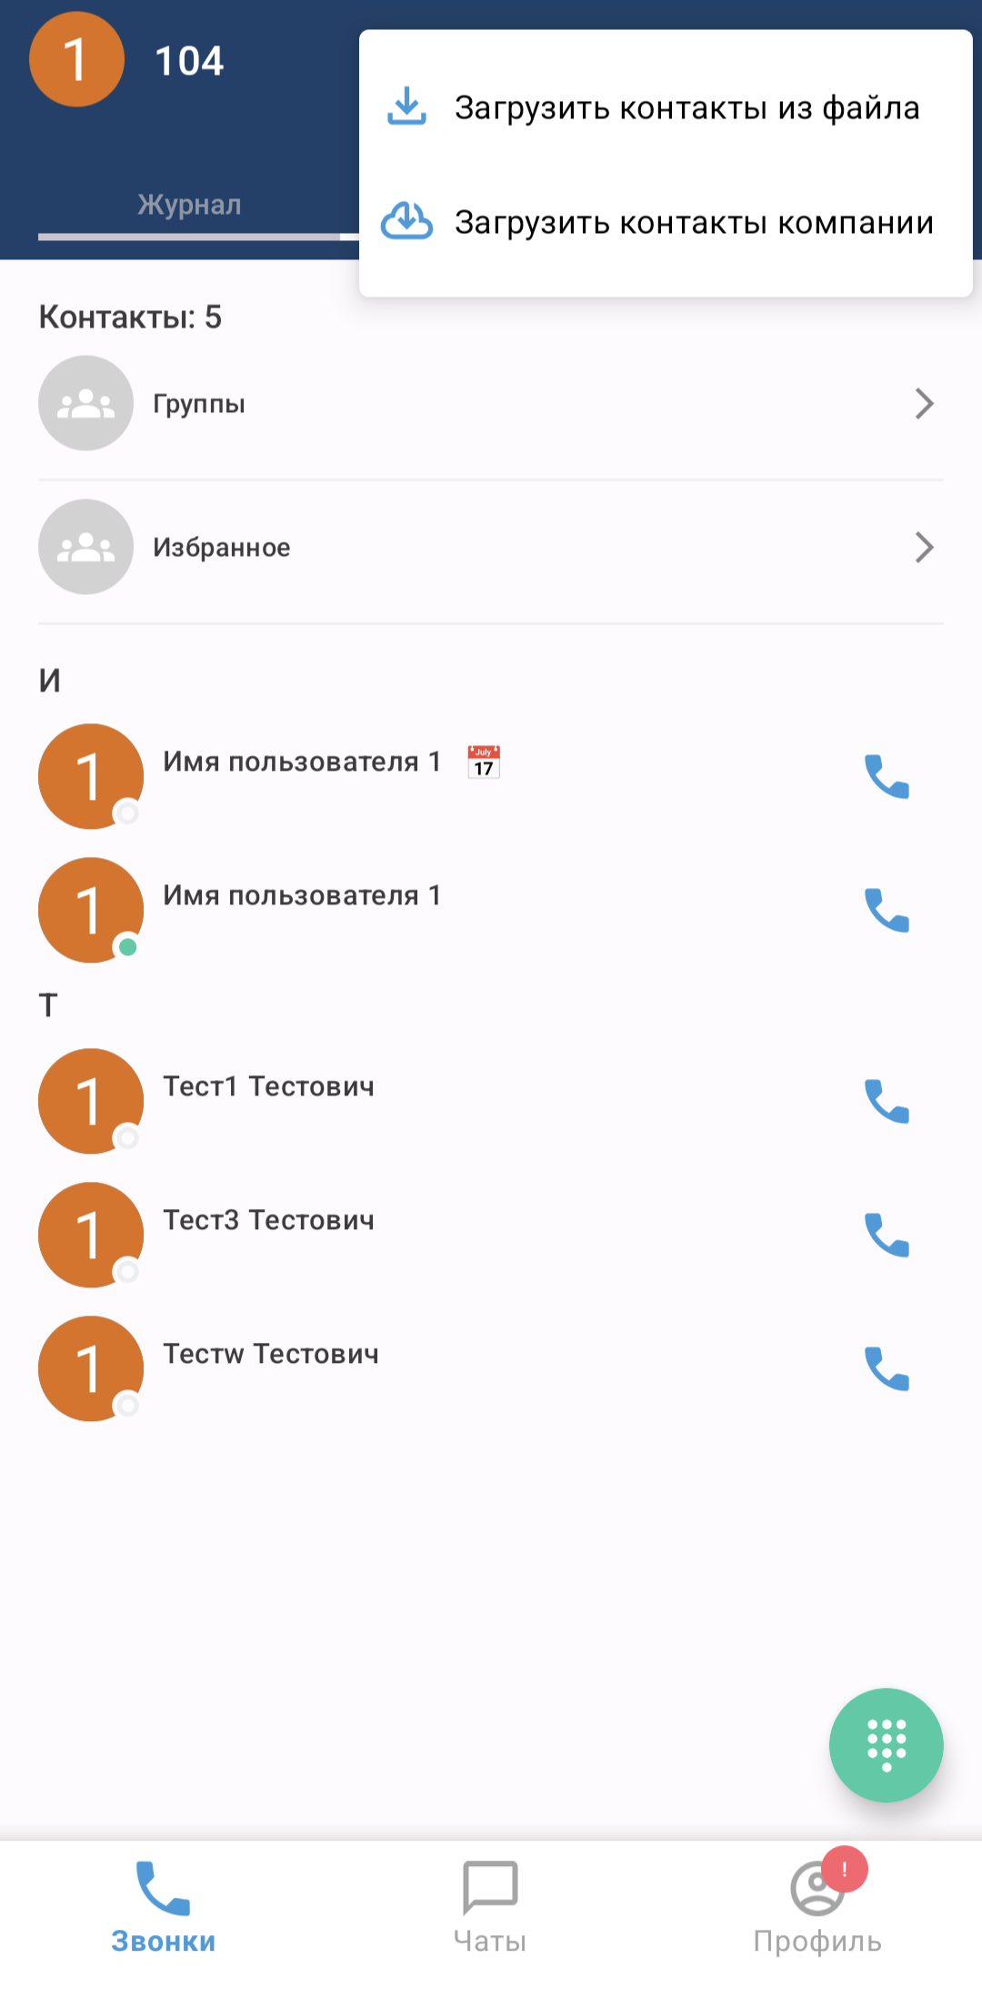Screen dimensions: 982x1989
Task: Switch to the Журнал tab
Action: click(189, 205)
